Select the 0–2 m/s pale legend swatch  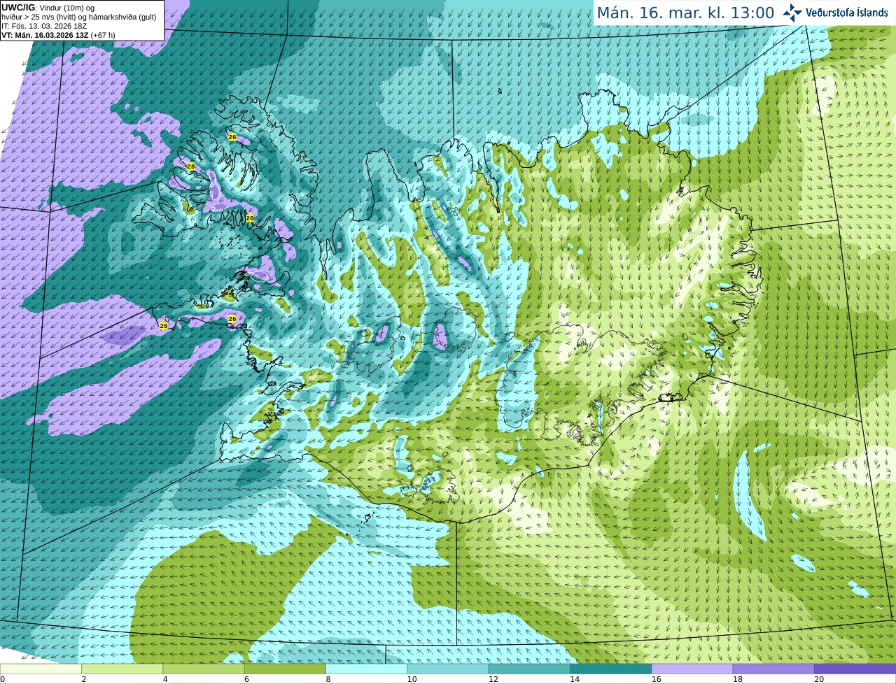(x=41, y=669)
